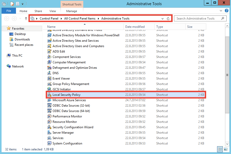Click the Up arrow navigation button
The width and height of the screenshot is (231, 154).
coord(26,19)
